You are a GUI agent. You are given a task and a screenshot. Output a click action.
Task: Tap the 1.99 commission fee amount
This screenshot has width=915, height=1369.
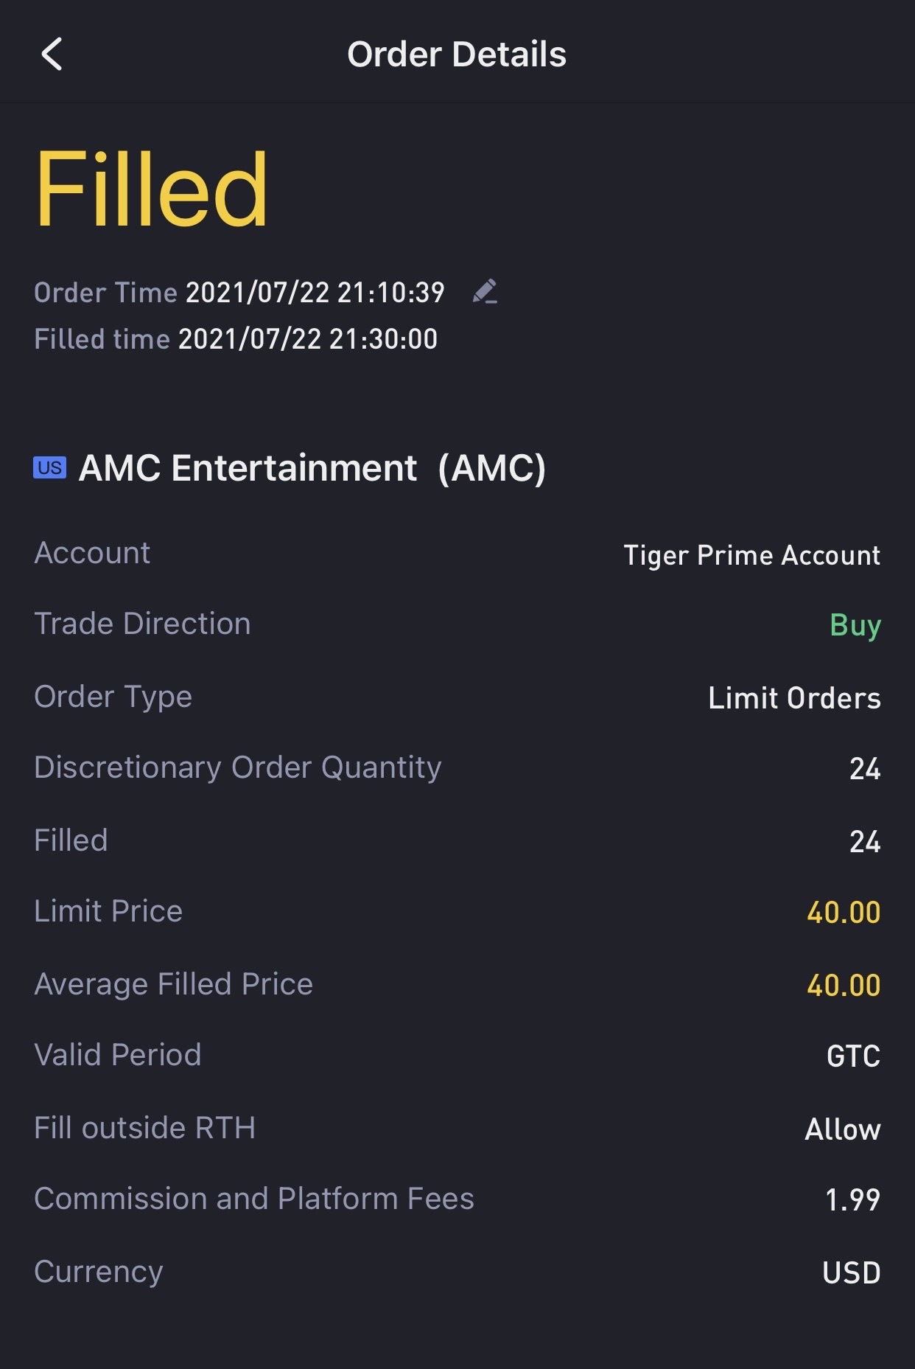point(852,1200)
